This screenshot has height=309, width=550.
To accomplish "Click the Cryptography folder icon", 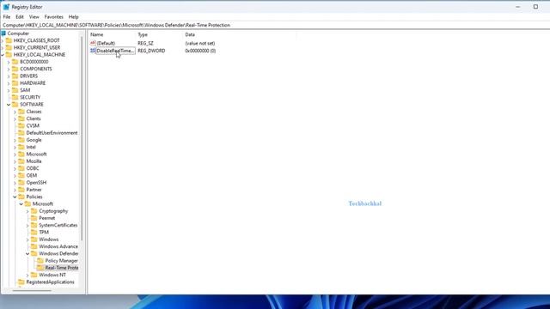I will click(34, 211).
